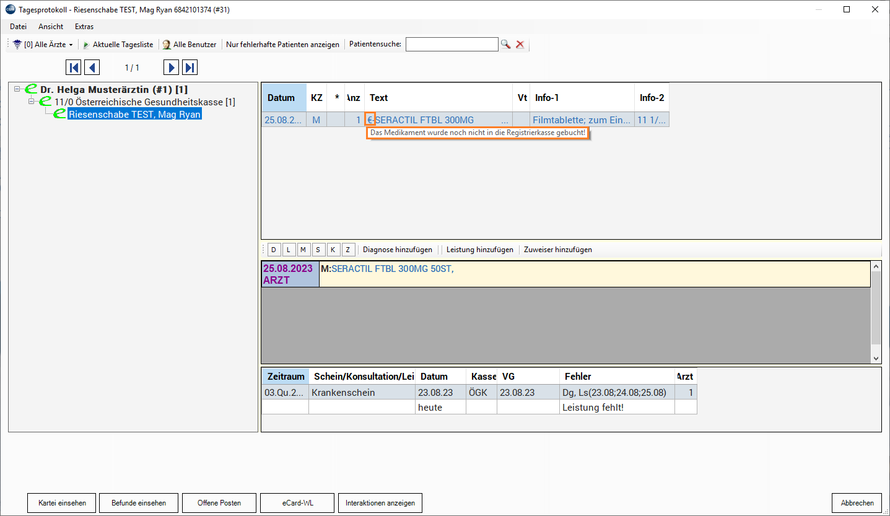The height and width of the screenshot is (516, 890).
Task: Click the eCard-WL button
Action: pyautogui.click(x=298, y=503)
